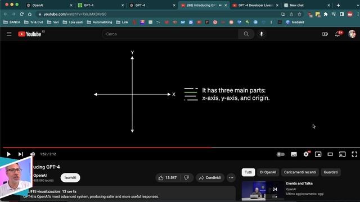Open the browser home page
The width and height of the screenshot is (360, 202).
point(30,14)
